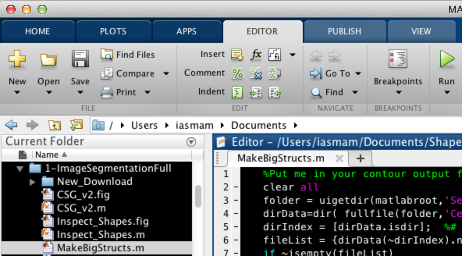Click Users in the path bar

(x=144, y=126)
